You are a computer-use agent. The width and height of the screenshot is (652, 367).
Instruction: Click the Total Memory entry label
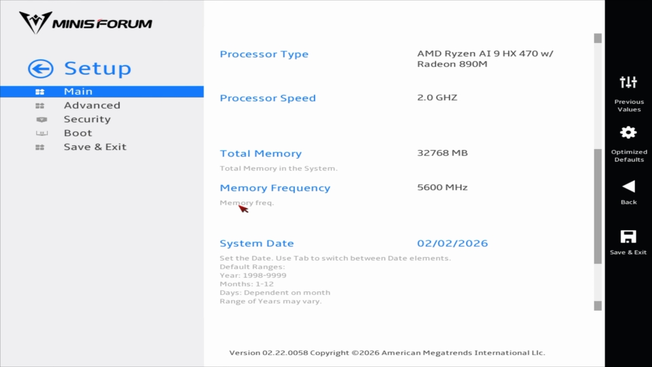260,154
